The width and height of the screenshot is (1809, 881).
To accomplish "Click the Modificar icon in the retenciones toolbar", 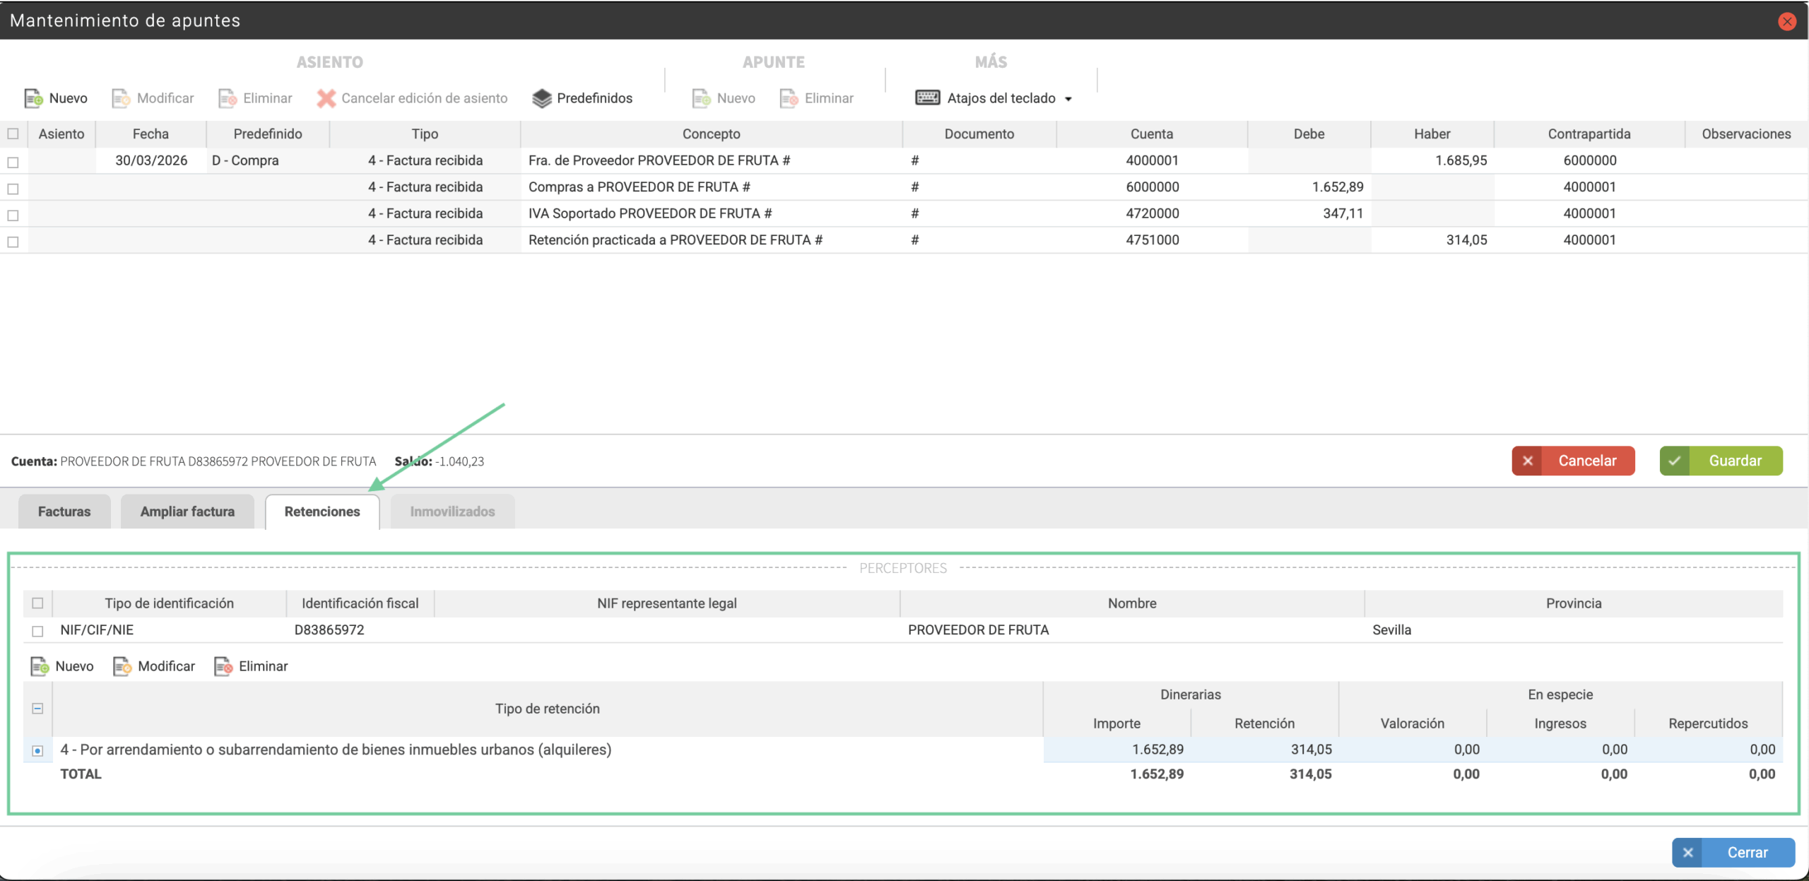I will pyautogui.click(x=122, y=666).
